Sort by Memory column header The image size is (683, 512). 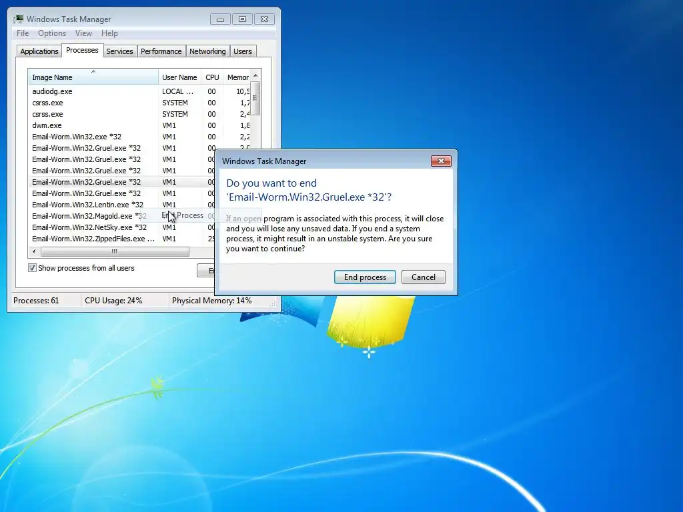(x=237, y=77)
